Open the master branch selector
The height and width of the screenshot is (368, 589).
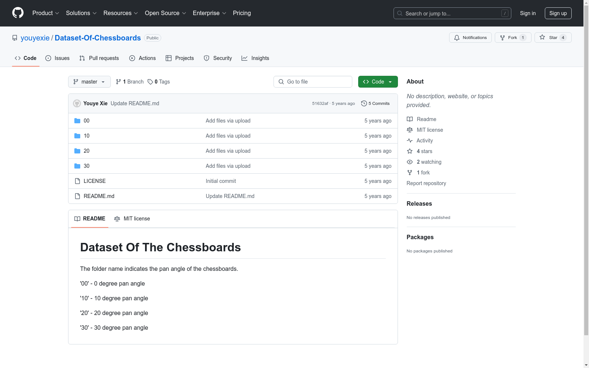point(89,82)
